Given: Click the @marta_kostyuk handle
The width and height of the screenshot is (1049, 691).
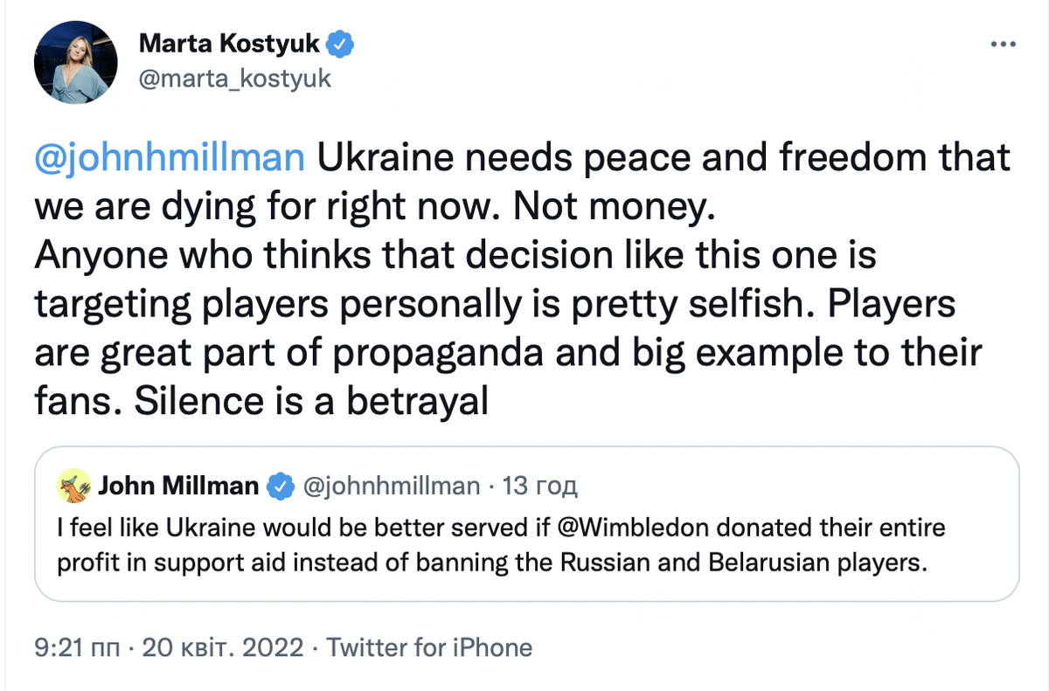Looking at the screenshot, I should 235,79.
